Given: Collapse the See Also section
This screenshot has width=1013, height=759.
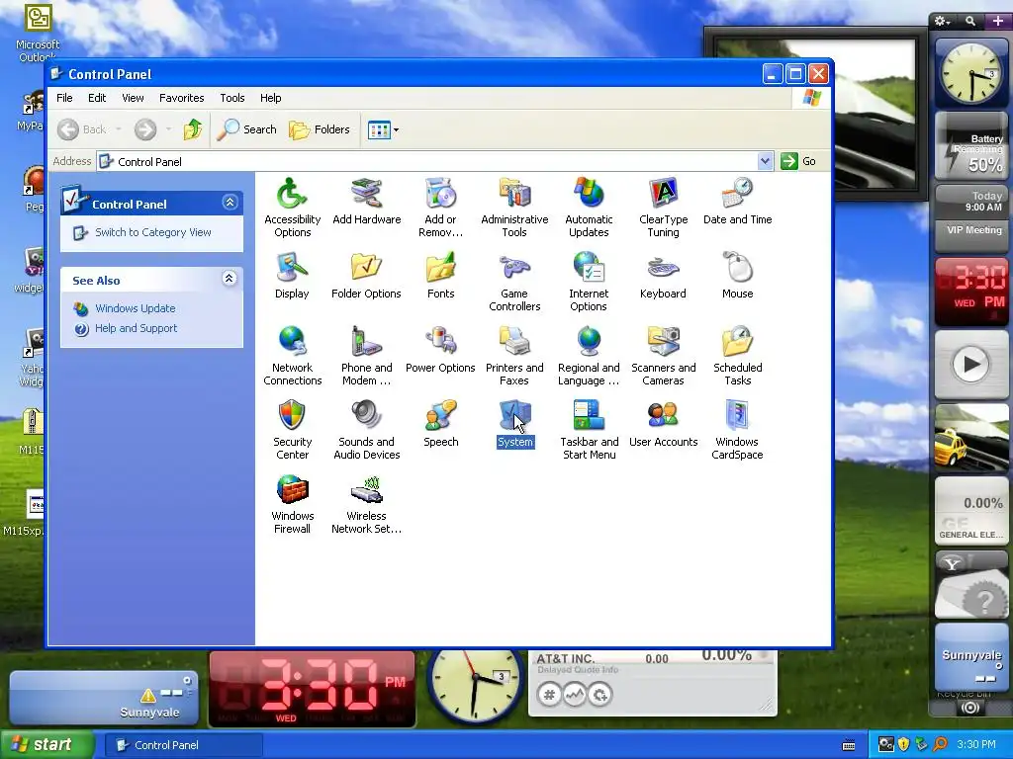Looking at the screenshot, I should [229, 279].
